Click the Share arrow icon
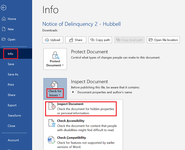The width and height of the screenshot is (185, 150). pyautogui.click(x=71, y=40)
